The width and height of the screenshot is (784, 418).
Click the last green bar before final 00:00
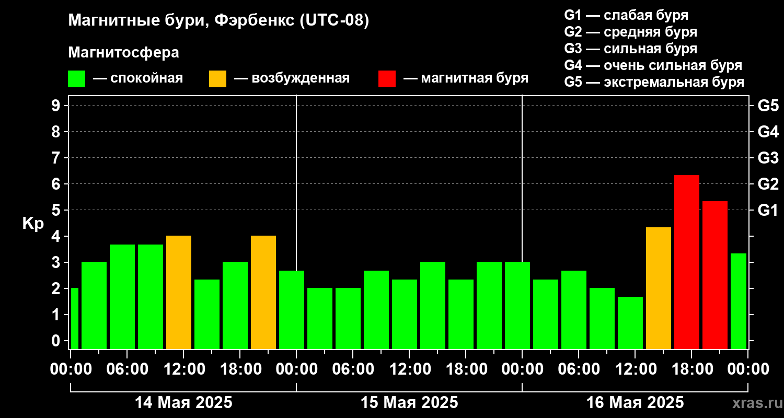pos(739,301)
